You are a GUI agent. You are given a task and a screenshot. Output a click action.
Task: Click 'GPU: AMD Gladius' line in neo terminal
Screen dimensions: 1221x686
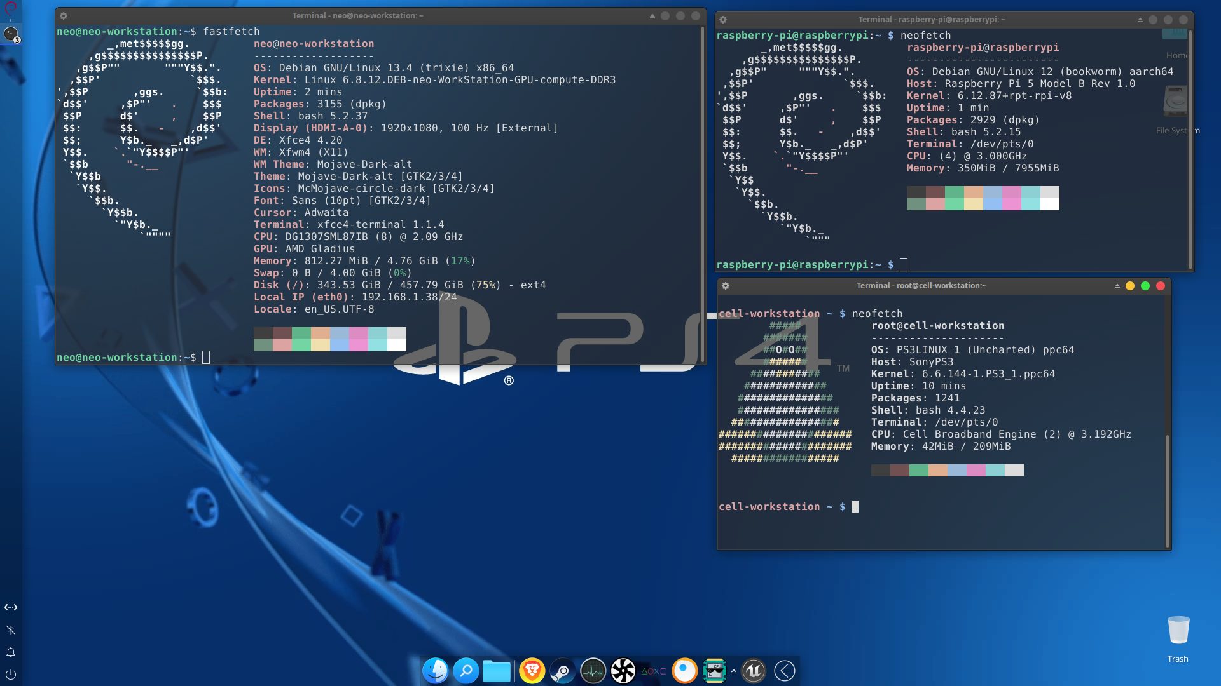[x=304, y=249]
